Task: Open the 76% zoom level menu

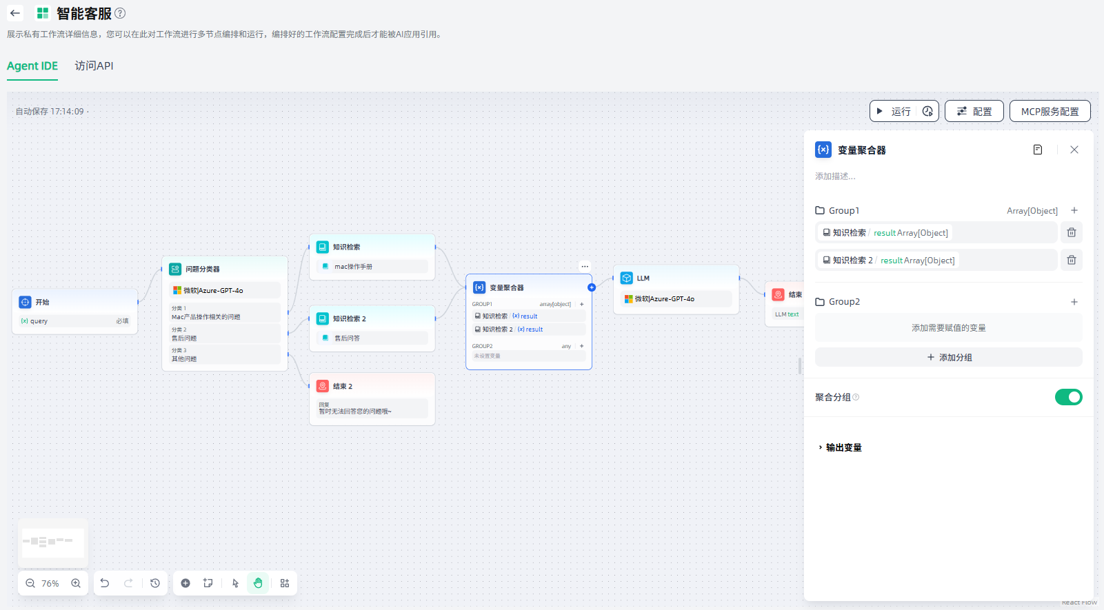Action: pyautogui.click(x=50, y=583)
